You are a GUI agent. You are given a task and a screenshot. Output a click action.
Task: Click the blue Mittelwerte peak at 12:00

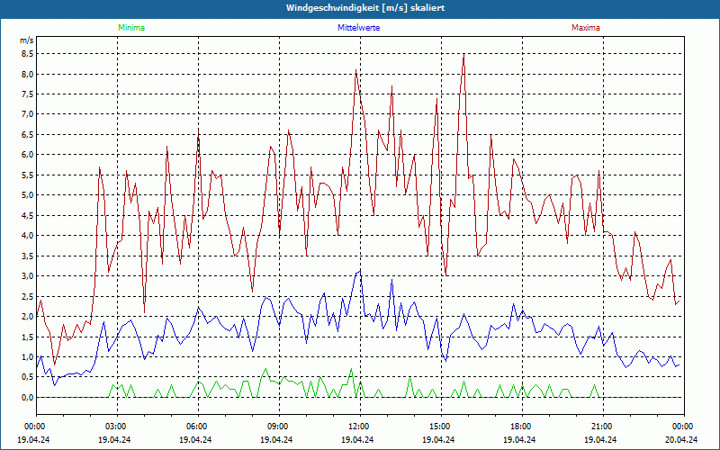(360, 271)
